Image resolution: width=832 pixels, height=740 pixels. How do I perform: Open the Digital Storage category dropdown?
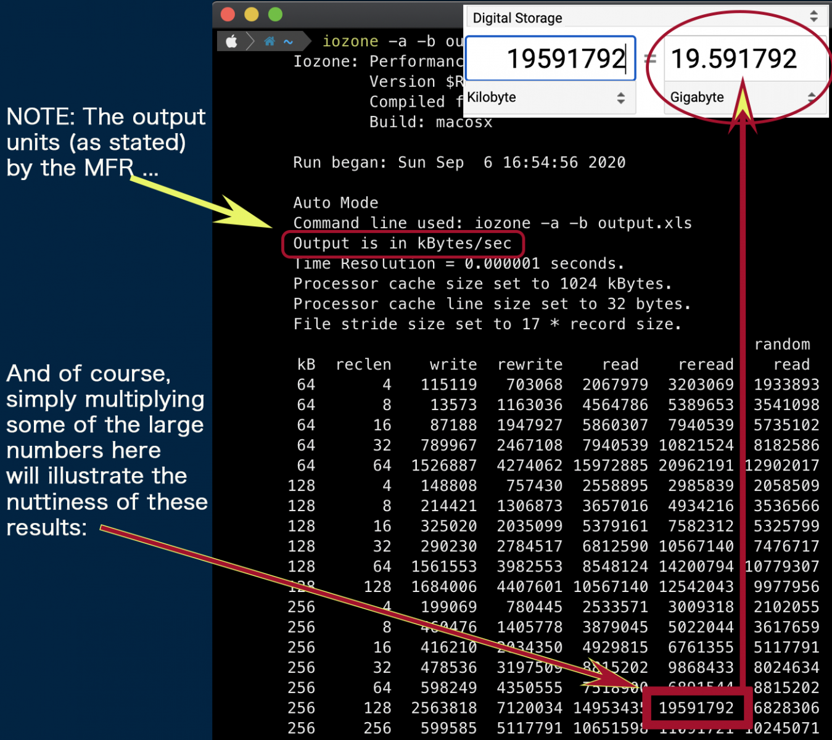[646, 17]
